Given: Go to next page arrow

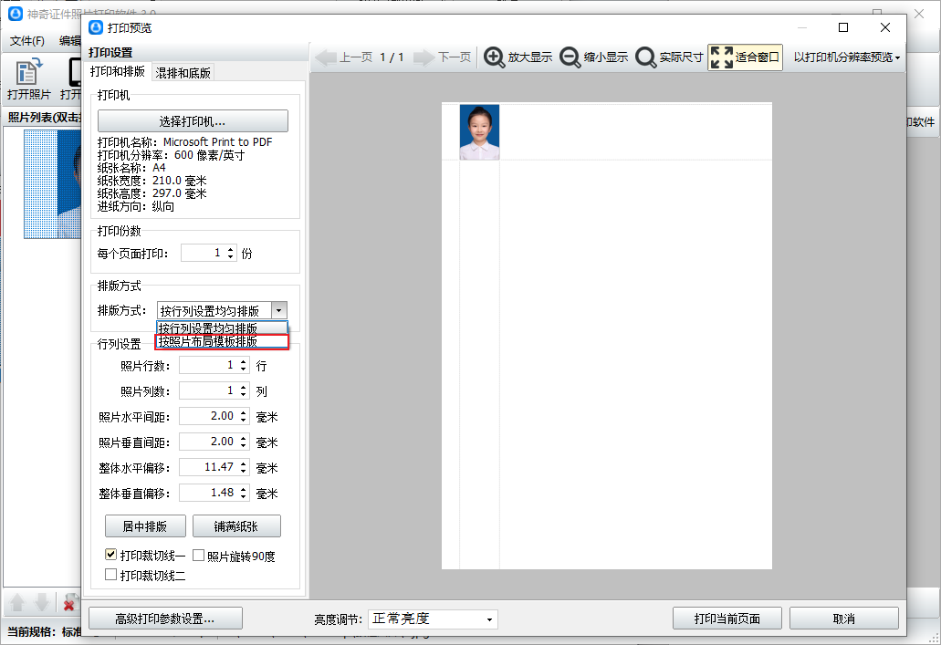Looking at the screenshot, I should (x=423, y=57).
